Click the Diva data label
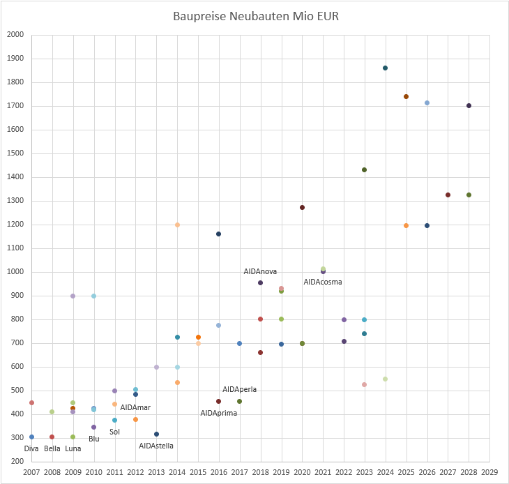This screenshot has width=509, height=484. pyautogui.click(x=31, y=448)
